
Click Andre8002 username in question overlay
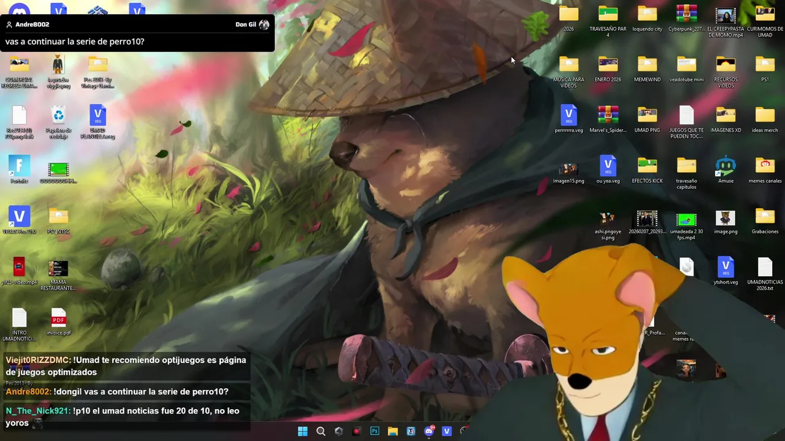[x=32, y=24]
